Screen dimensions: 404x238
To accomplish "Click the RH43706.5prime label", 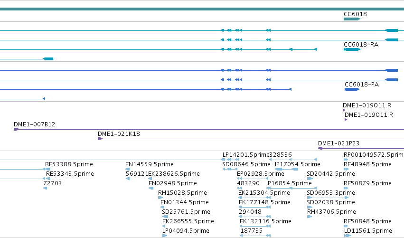I will [x=331, y=212].
